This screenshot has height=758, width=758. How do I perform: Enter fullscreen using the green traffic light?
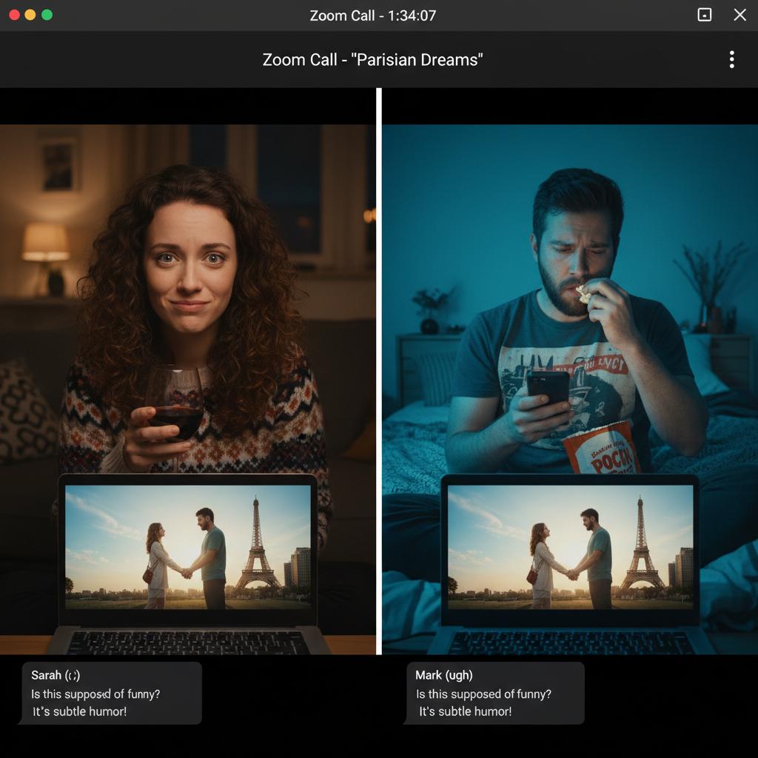coord(47,15)
